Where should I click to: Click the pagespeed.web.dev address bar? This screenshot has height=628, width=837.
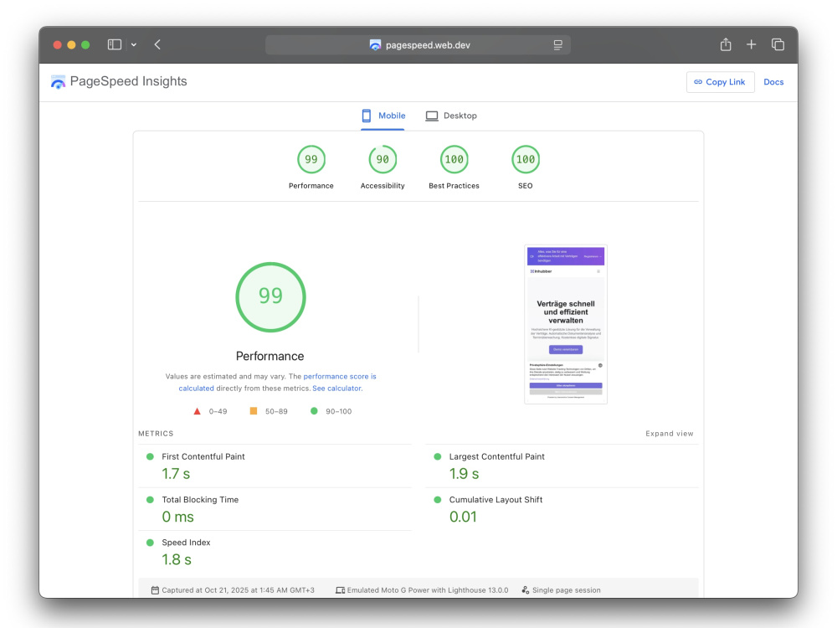[x=418, y=45]
